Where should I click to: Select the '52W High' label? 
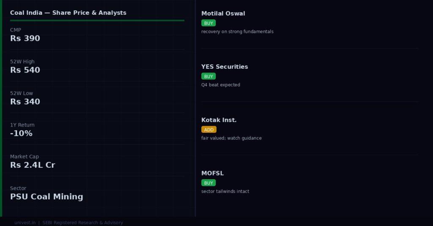point(22,62)
